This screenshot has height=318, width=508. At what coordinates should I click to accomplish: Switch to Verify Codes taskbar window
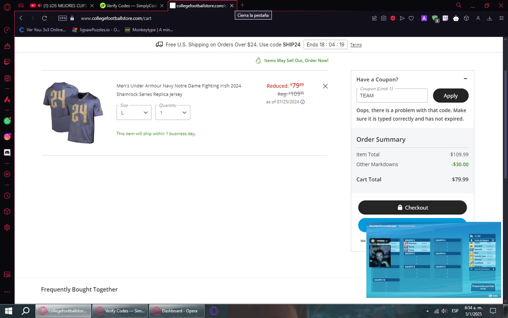click(x=120, y=311)
